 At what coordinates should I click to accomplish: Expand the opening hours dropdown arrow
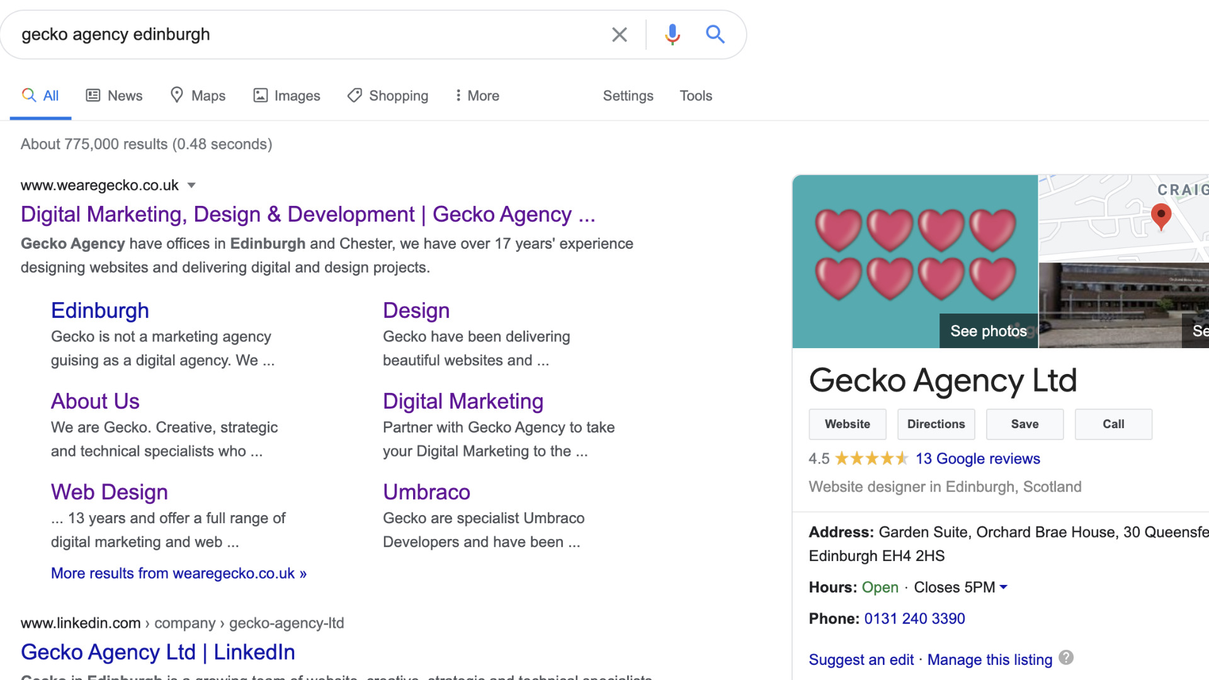[1004, 587]
